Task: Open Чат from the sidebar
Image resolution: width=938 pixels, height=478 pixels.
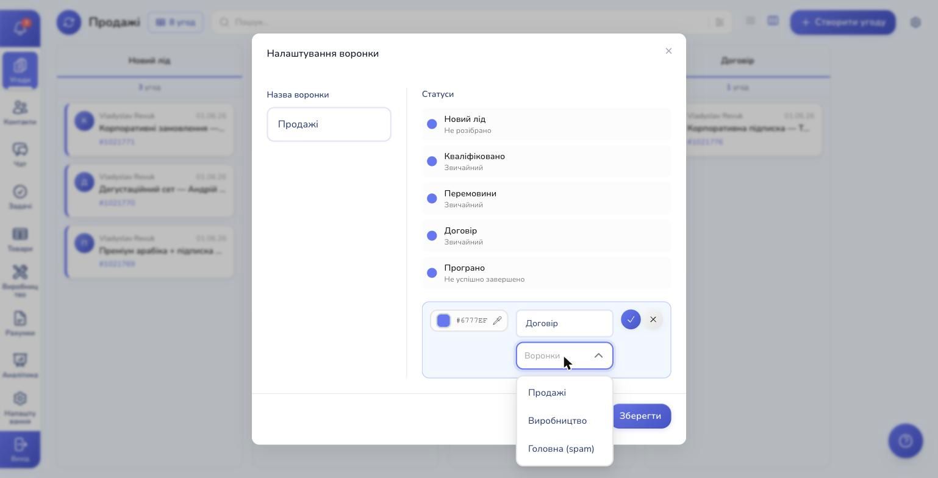Action: (x=20, y=155)
